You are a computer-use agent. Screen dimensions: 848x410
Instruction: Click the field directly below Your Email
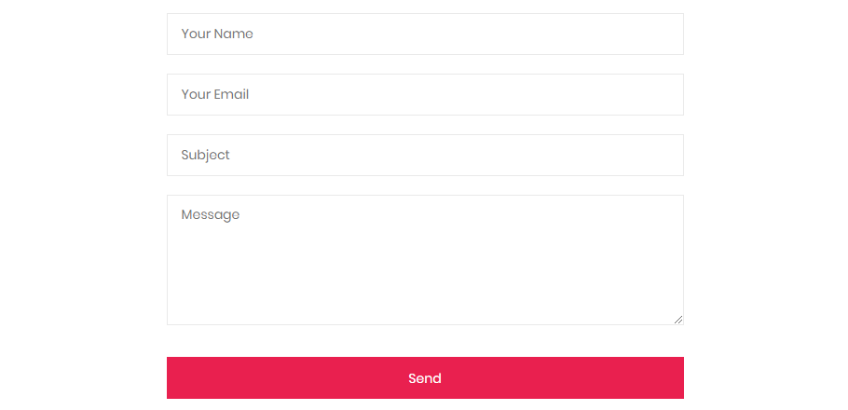pos(425,155)
